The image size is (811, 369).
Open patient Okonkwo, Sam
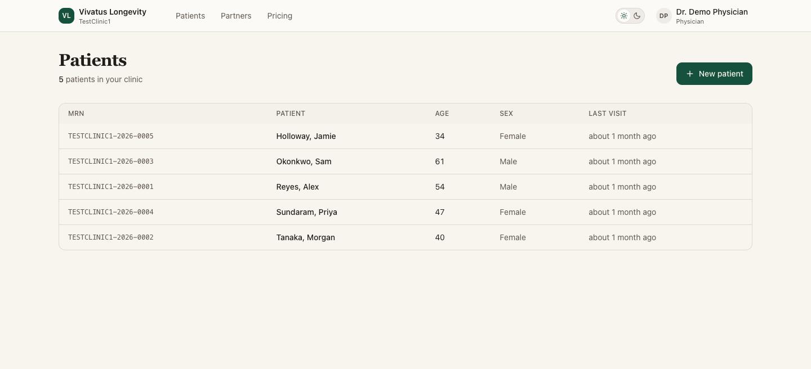click(x=304, y=161)
